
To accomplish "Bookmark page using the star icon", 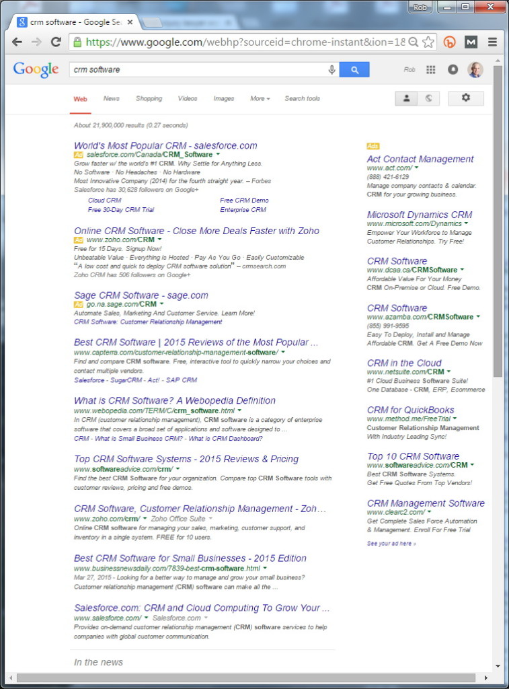I will tap(428, 42).
